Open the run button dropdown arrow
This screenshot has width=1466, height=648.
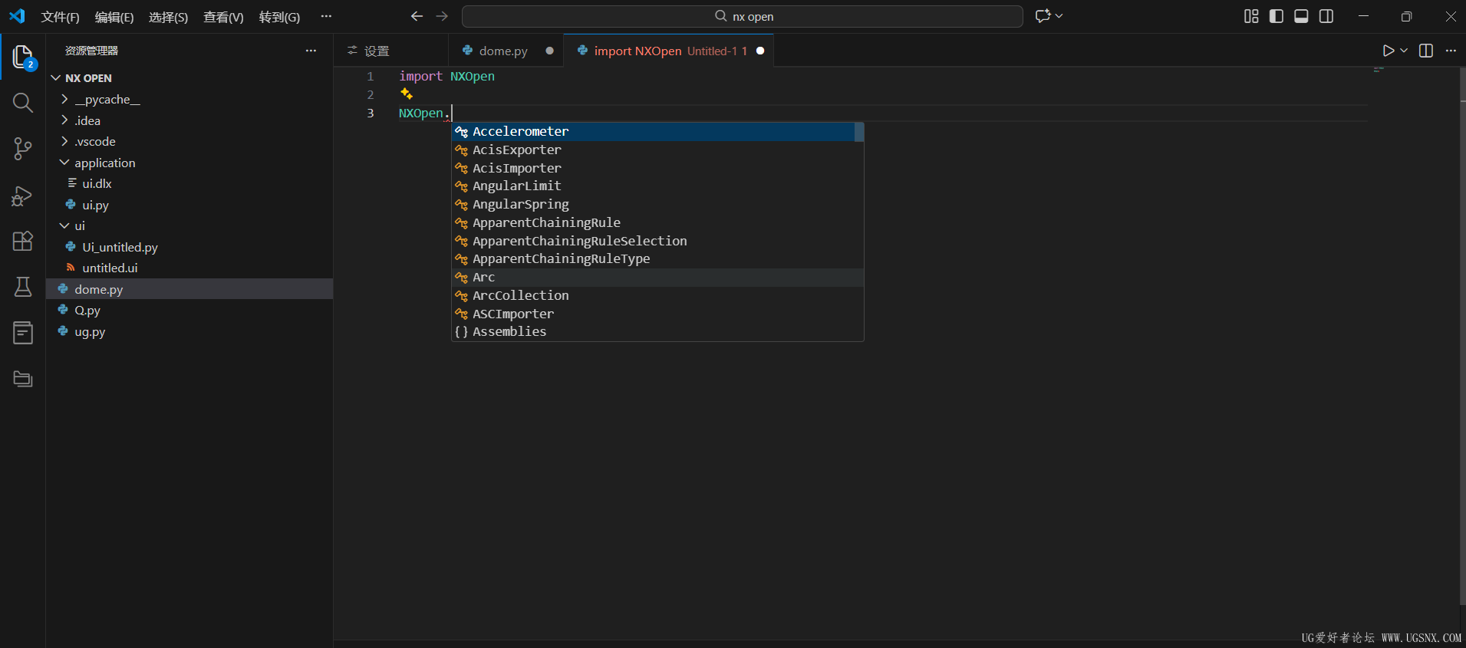tap(1404, 51)
